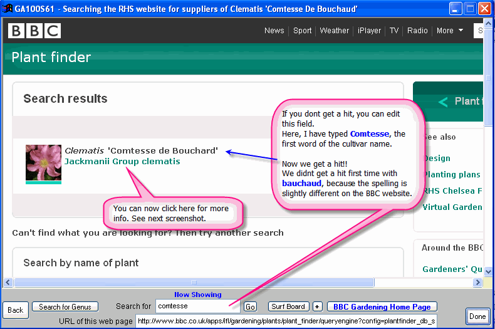The width and height of the screenshot is (495, 329).
Task: Click the Go button
Action: [x=250, y=307]
